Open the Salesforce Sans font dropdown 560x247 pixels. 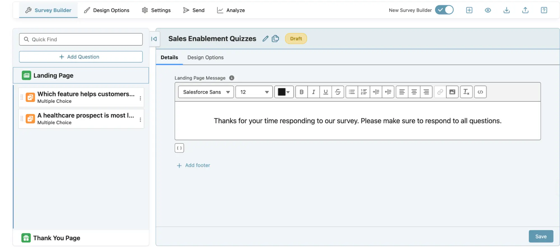(x=206, y=92)
